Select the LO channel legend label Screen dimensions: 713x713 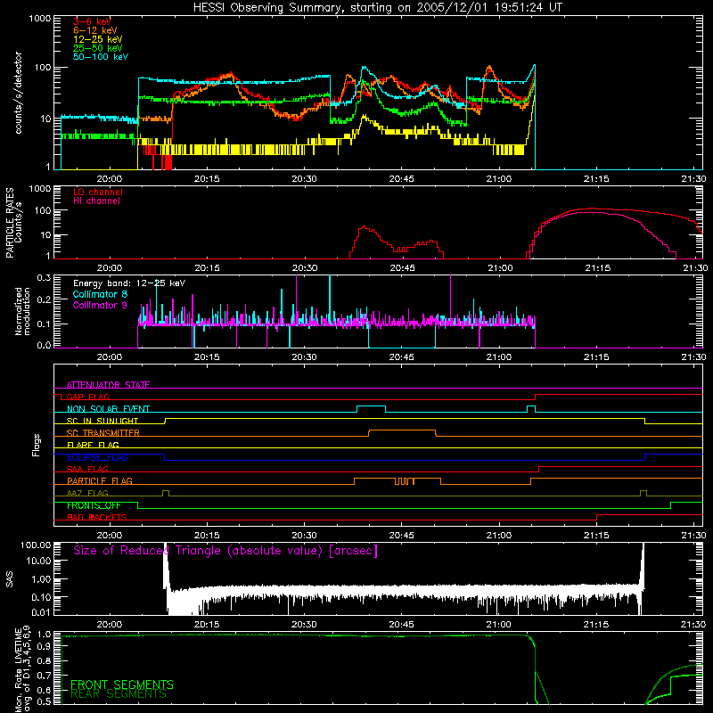coord(98,192)
